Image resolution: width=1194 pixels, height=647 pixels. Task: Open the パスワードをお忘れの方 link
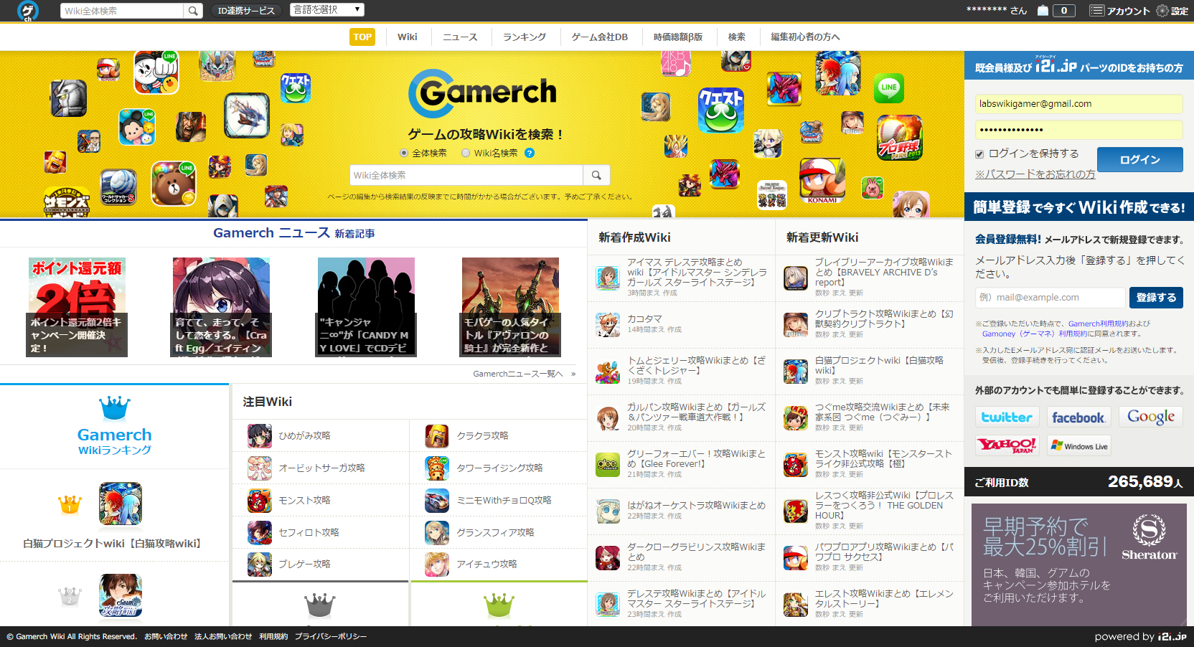(1035, 174)
